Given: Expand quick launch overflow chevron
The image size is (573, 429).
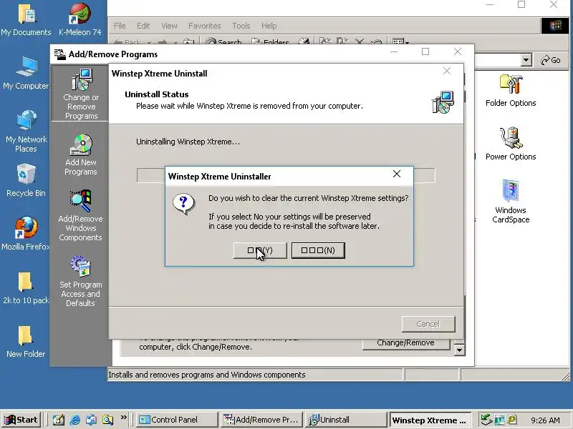Looking at the screenshot, I should [123, 417].
